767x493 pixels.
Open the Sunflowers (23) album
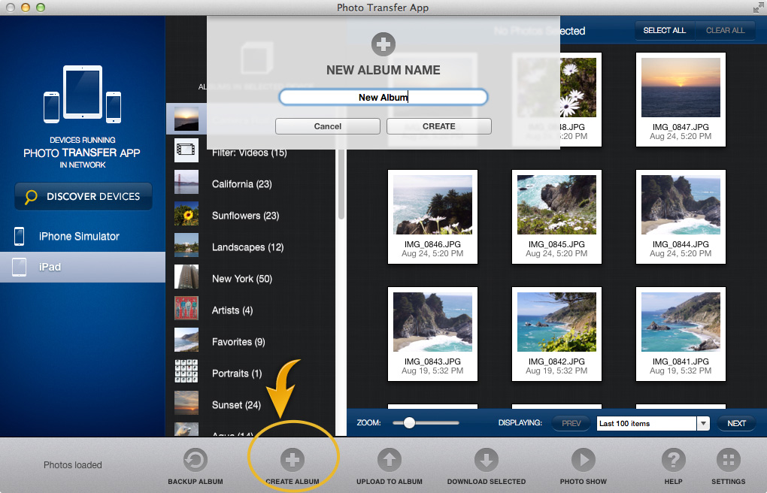(245, 216)
